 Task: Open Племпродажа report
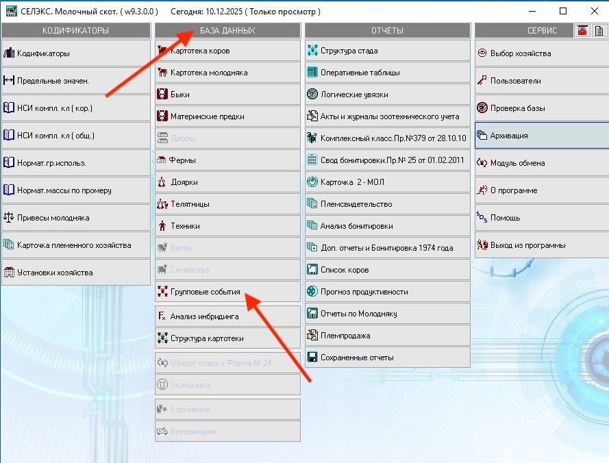[388, 335]
